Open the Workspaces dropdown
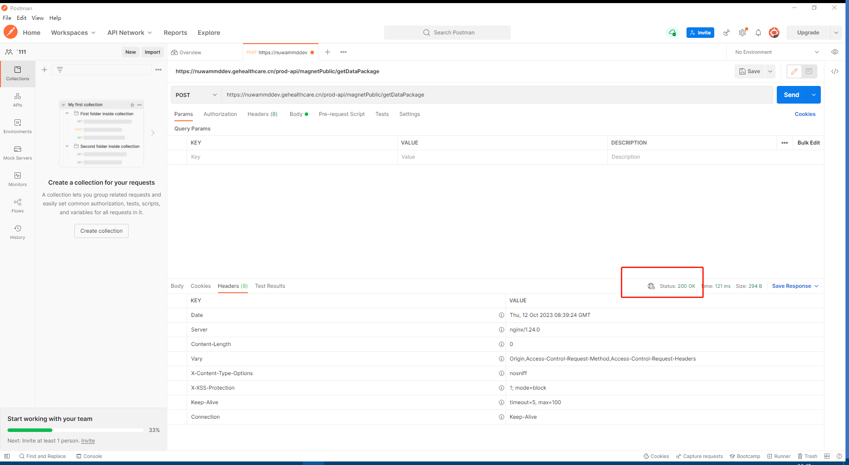This screenshot has width=849, height=465. [73, 33]
